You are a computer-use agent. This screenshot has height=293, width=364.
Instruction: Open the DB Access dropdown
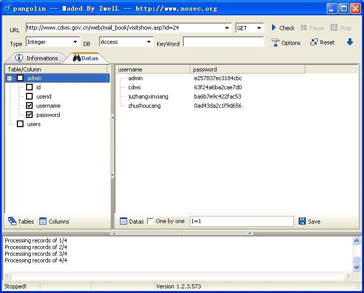(149, 42)
